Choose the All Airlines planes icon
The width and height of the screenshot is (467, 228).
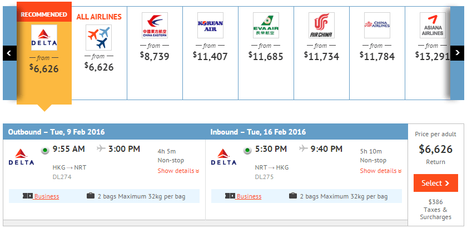click(x=99, y=38)
